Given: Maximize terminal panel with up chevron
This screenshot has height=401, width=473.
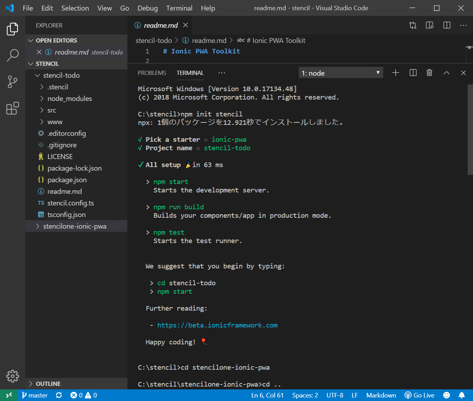Looking at the screenshot, I should 446,73.
